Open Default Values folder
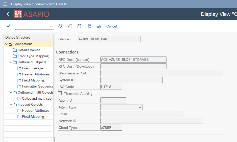The height and width of the screenshot is (142, 237). pos(29,50)
